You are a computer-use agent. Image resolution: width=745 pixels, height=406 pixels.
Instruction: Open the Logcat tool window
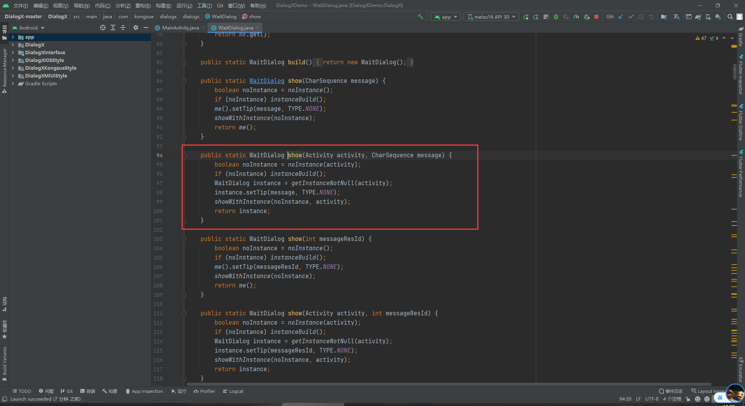(x=233, y=391)
